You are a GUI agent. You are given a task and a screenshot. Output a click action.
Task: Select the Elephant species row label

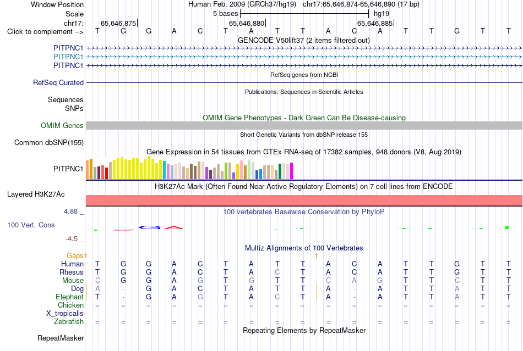coord(69,297)
